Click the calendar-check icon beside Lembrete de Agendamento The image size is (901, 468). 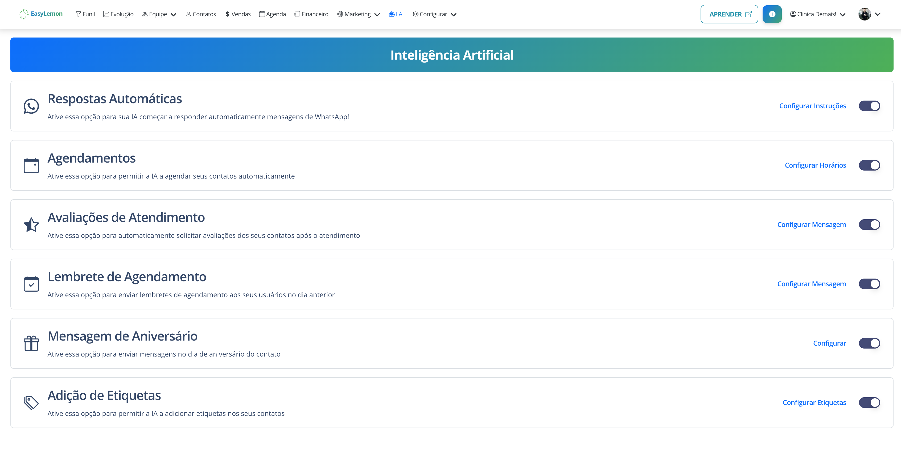[31, 284]
